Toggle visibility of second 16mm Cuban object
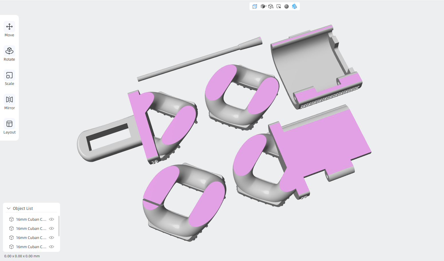Screen dimensions: 444x261 click(x=51, y=228)
